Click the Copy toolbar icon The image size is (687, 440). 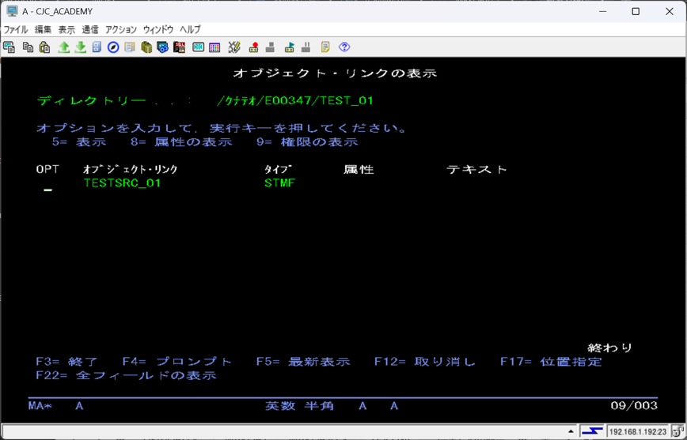point(28,47)
